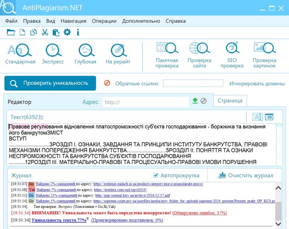The width and height of the screenshot is (289, 229).
Task: Cut text with the scissors icon
Action: coord(44,32)
